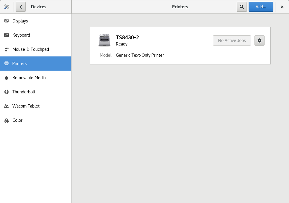This screenshot has height=203, width=289.
Task: Click the Keyboard icon in sidebar
Action: [6, 35]
